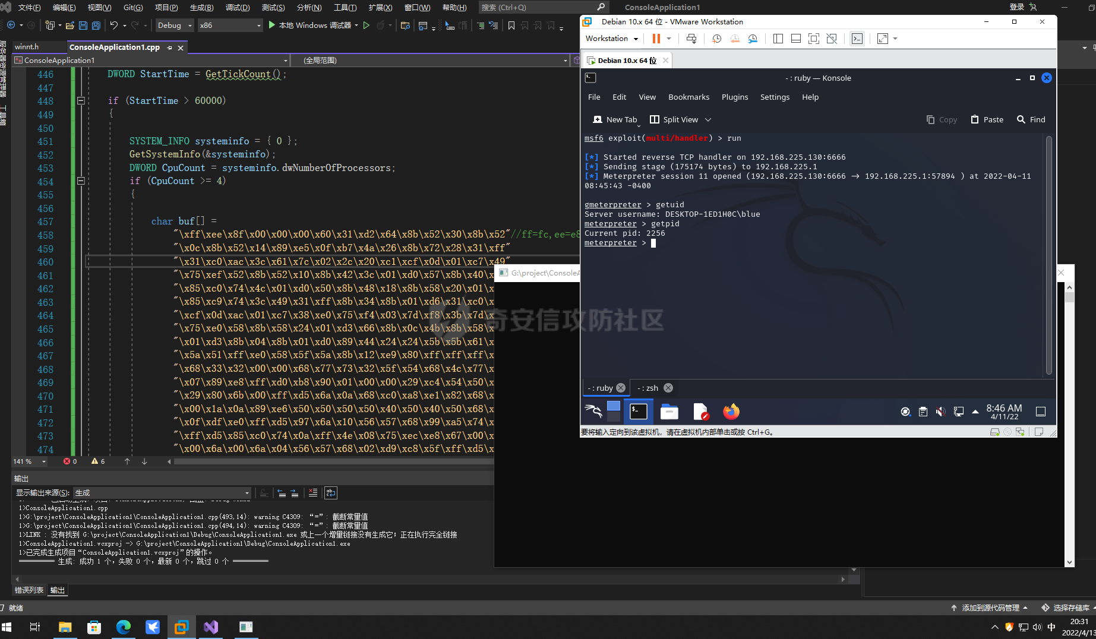Toggle the VMware thumbnail bar view
Viewport: 1096px width, 639px height.
(796, 39)
